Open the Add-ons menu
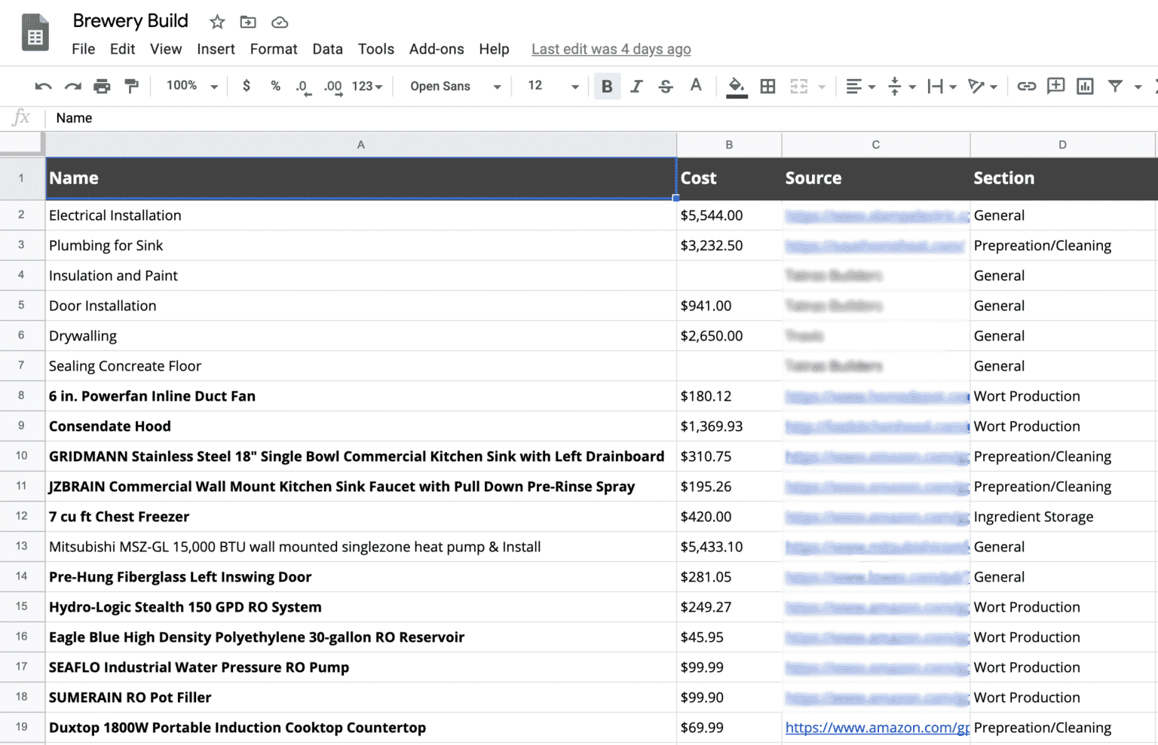Viewport: 1158px width, 745px height. click(437, 49)
